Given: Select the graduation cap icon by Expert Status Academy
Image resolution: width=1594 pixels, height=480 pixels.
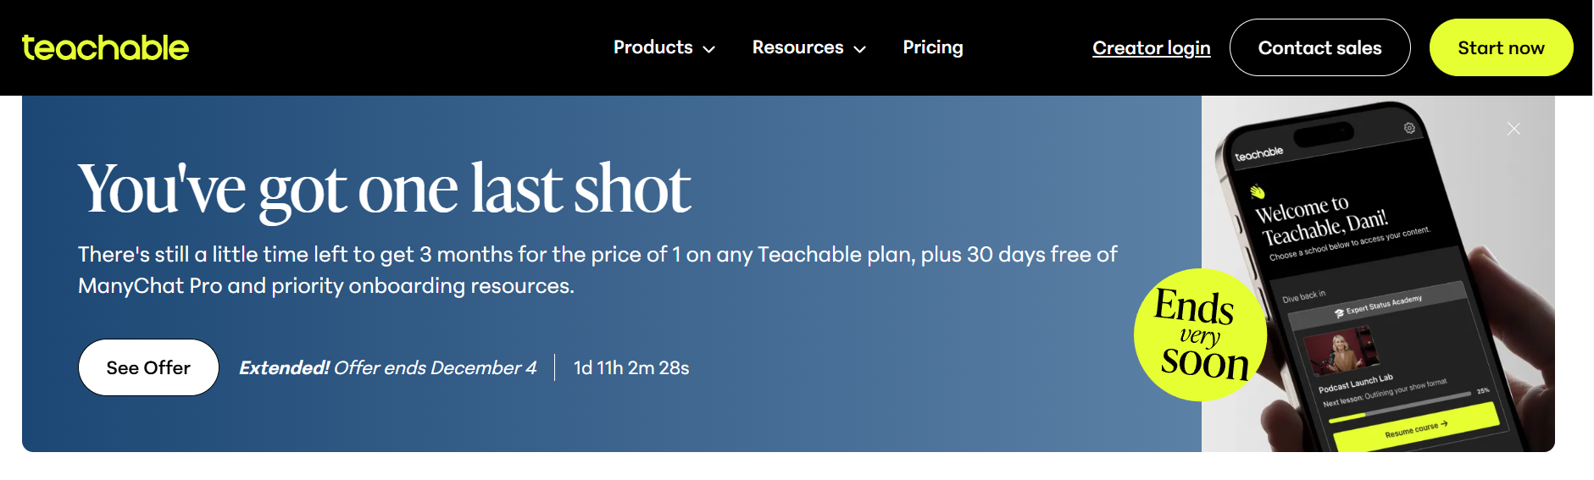Looking at the screenshot, I should click(1339, 313).
